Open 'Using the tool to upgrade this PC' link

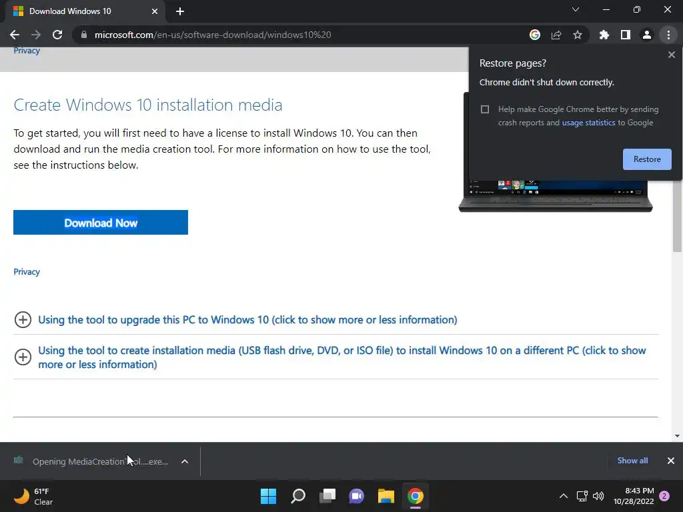(x=247, y=319)
